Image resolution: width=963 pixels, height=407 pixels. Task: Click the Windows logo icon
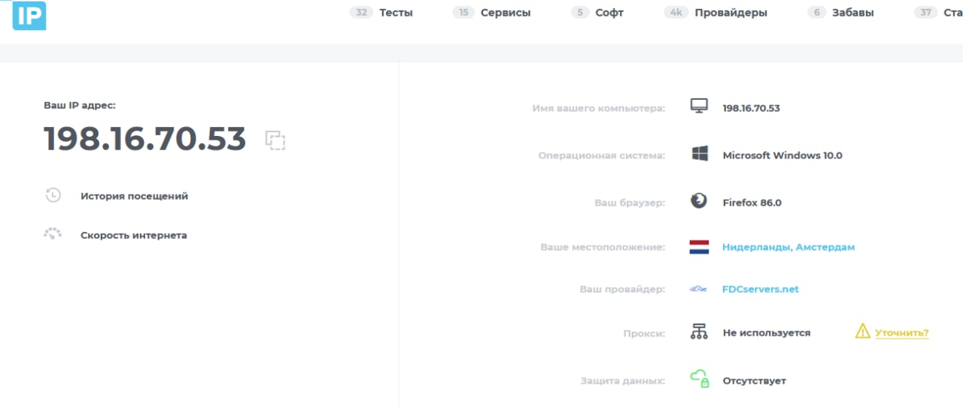[x=700, y=154]
